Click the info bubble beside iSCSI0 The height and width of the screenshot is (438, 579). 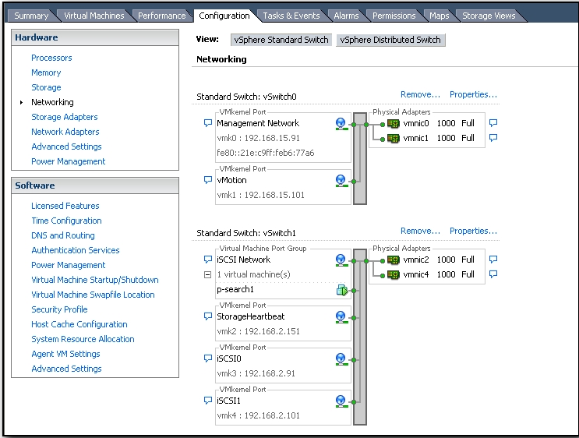click(x=208, y=359)
